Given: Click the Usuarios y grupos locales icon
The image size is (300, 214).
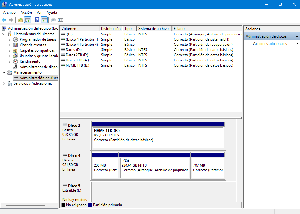Looking at the screenshot, I should [16, 56].
